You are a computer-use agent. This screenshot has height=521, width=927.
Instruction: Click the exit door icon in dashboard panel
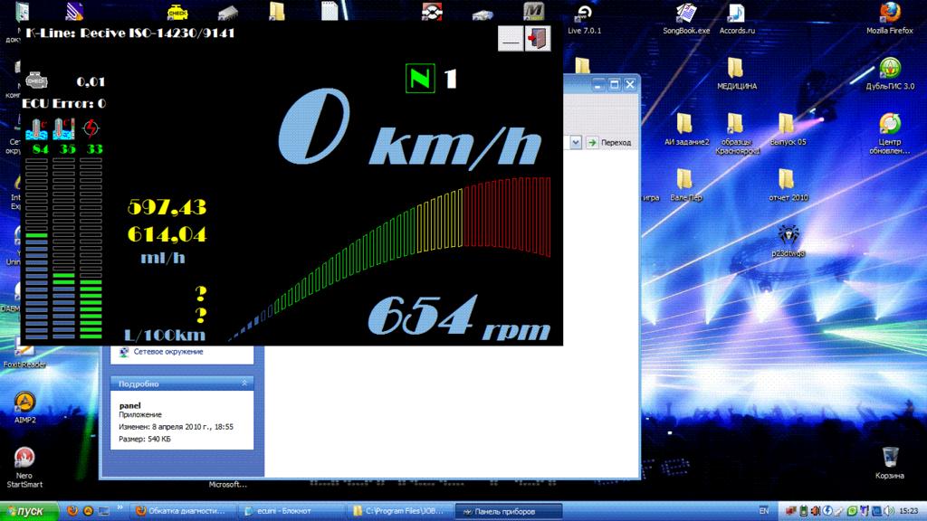538,39
